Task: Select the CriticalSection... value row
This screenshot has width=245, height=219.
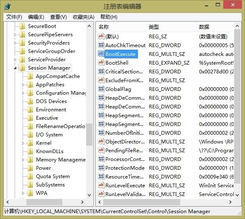Action: (166, 72)
